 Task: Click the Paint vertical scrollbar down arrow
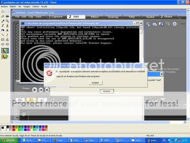[188, 119]
